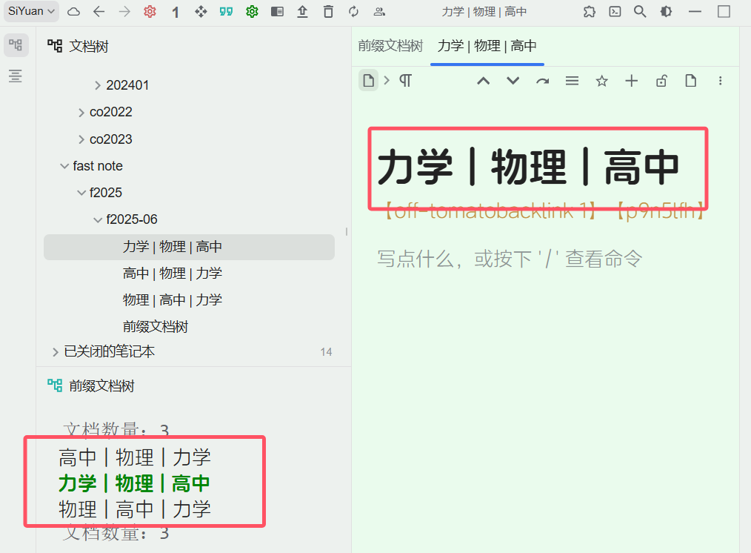Click the upload arrow icon

(302, 12)
